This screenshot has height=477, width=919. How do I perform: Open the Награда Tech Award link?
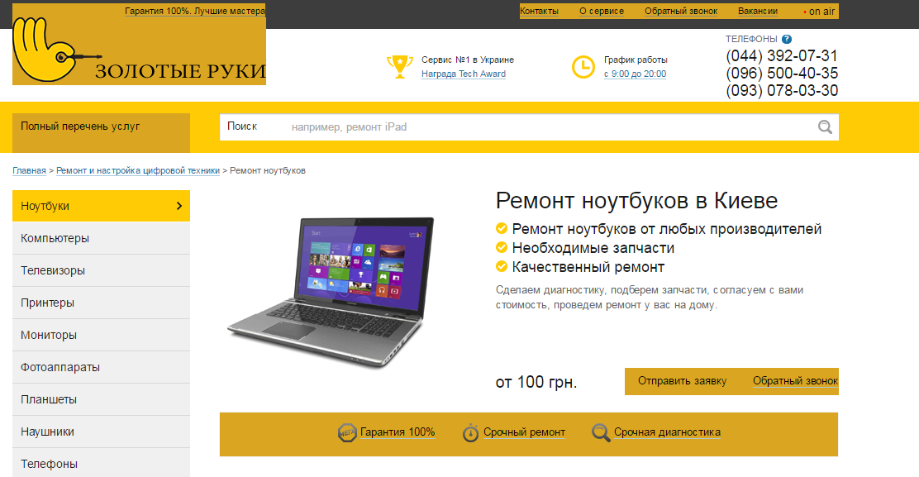(x=464, y=74)
